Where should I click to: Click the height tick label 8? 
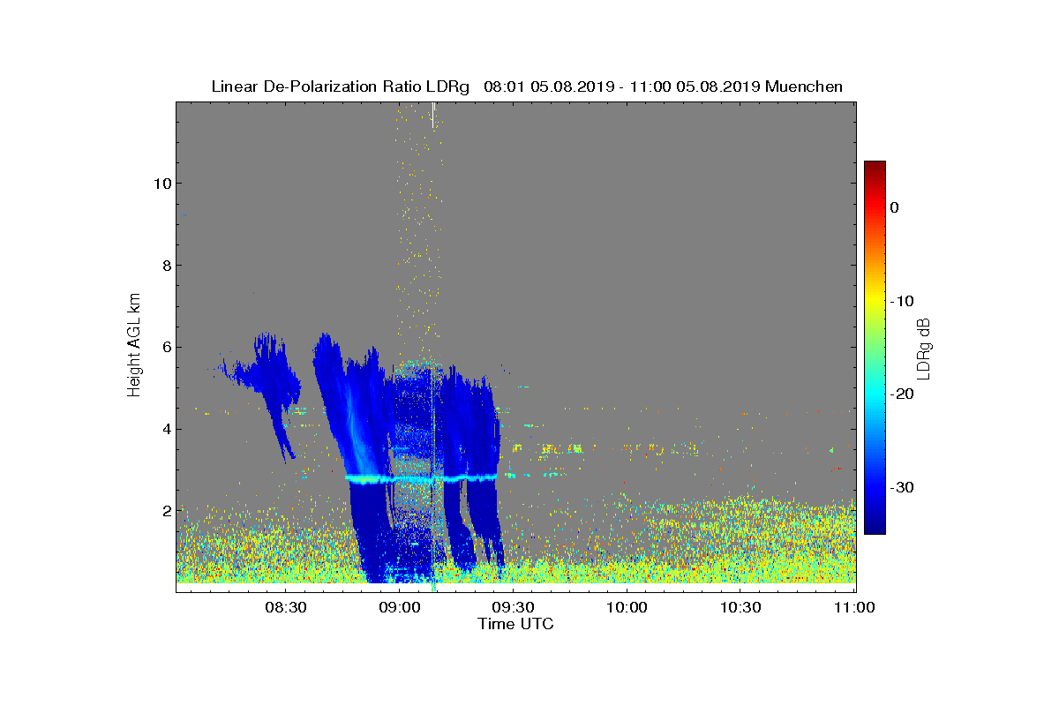165,266
